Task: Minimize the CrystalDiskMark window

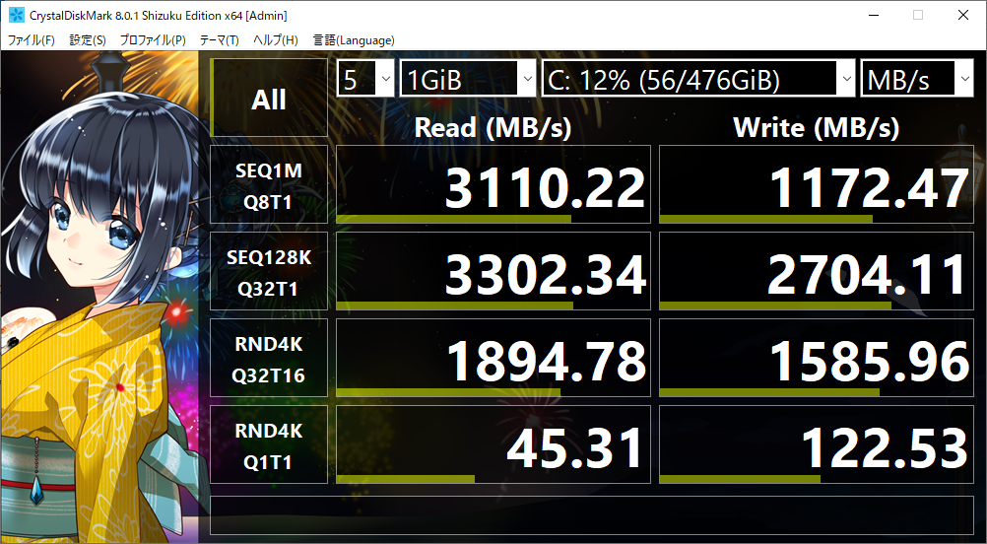Action: click(873, 15)
